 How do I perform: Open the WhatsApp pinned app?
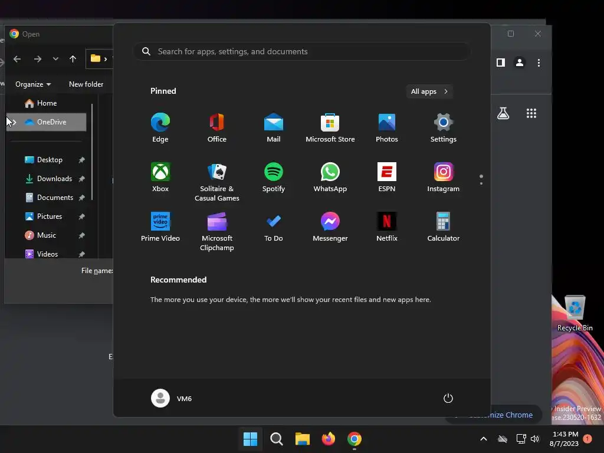pyautogui.click(x=330, y=177)
